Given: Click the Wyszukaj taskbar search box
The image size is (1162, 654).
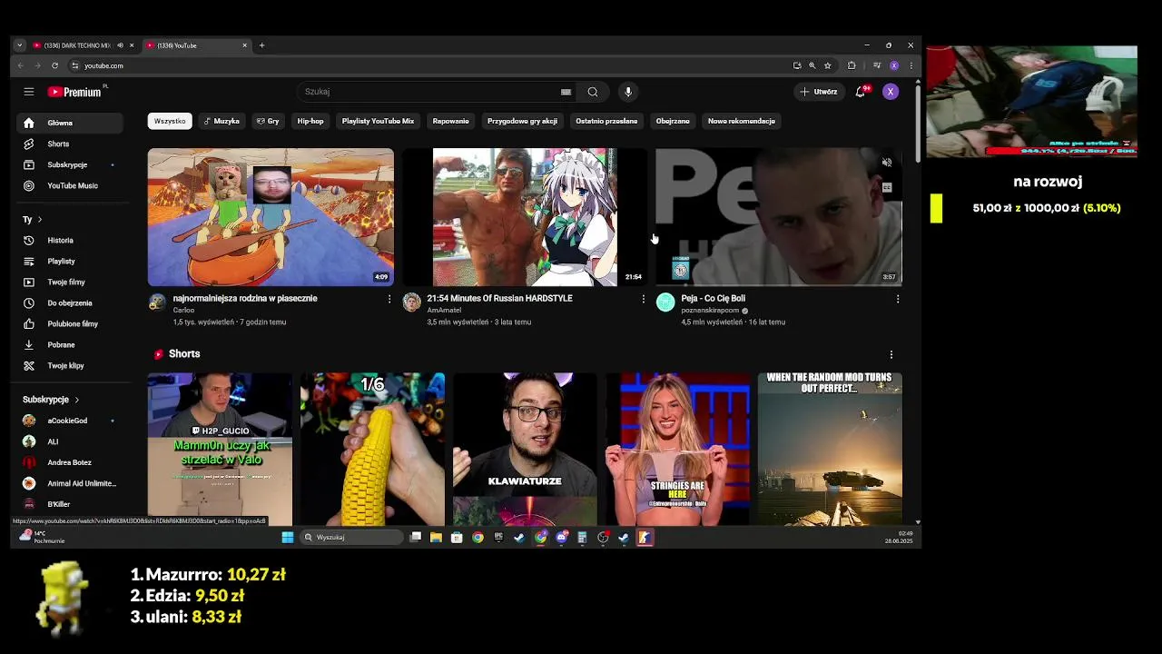Looking at the screenshot, I should (352, 538).
